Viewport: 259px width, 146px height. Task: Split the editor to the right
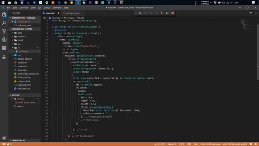(x=251, y=13)
